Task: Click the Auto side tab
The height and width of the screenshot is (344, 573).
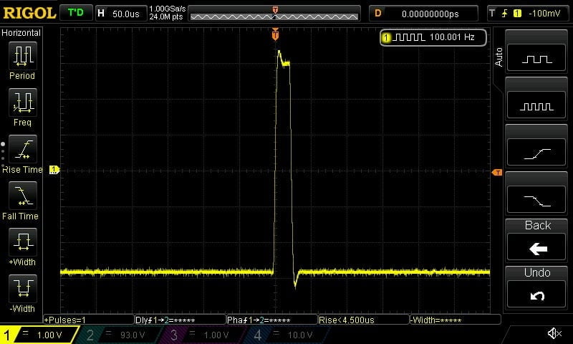Action: coord(499,57)
